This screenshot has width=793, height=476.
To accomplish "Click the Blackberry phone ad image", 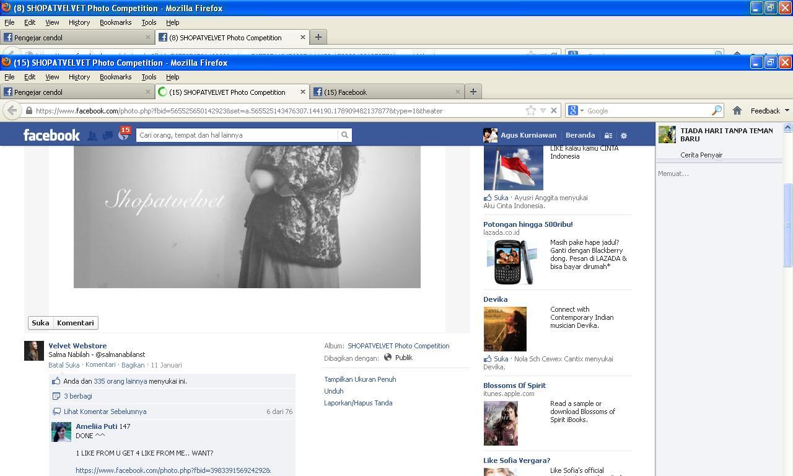I will pos(513,262).
